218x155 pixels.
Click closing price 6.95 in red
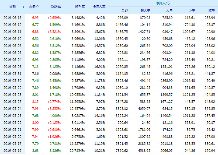(x=35, y=18)
